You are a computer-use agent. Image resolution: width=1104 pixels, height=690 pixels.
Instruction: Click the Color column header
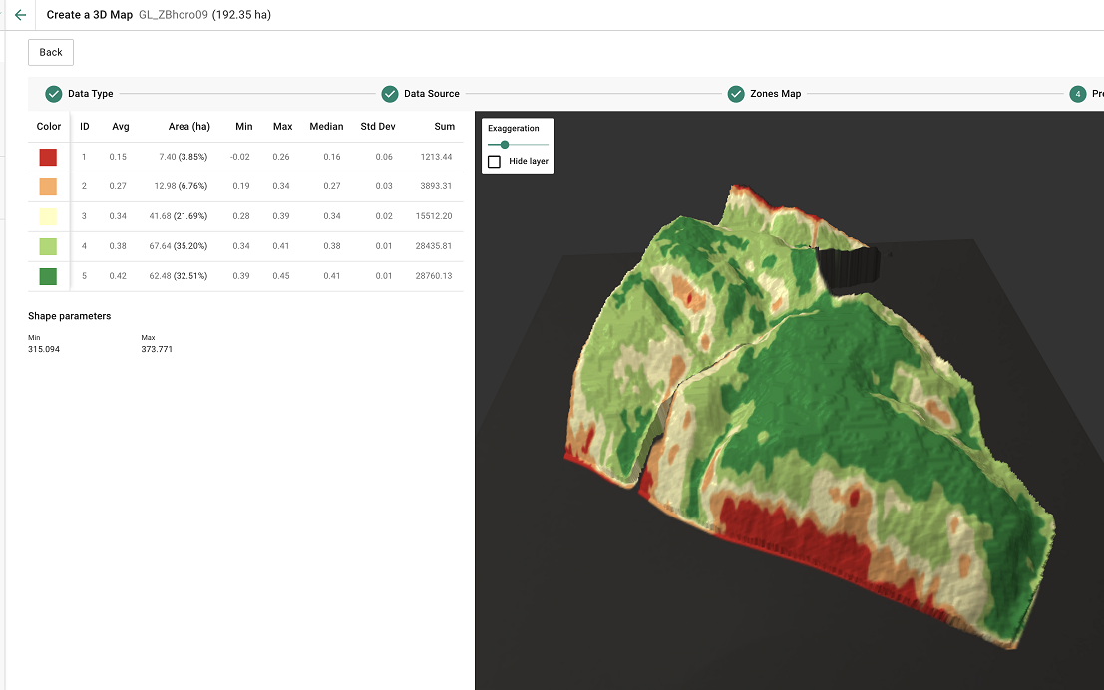(x=49, y=126)
